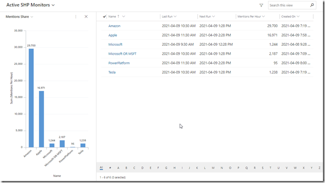Click the Apple bar in chart
Viewport: 325px width, 183px height.
[41, 119]
